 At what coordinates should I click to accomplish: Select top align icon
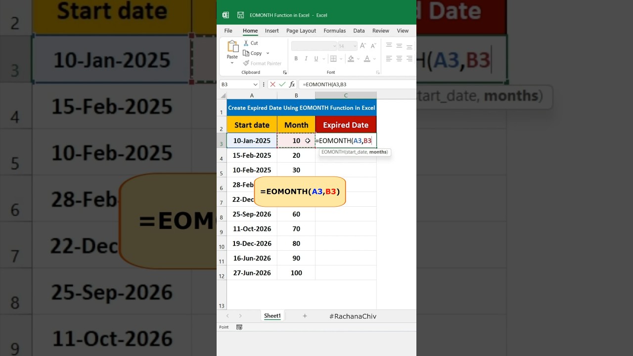[389, 45]
